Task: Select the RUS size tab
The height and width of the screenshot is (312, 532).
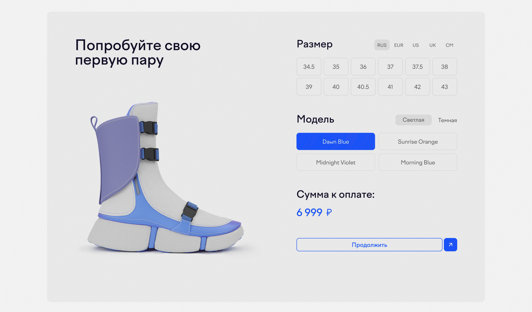Action: [x=382, y=45]
